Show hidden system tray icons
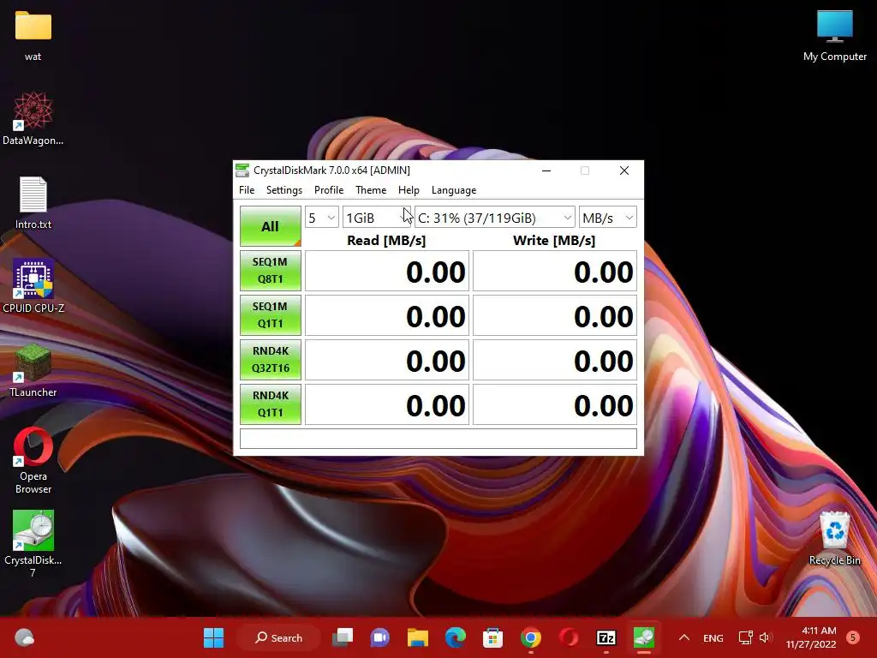 (683, 637)
